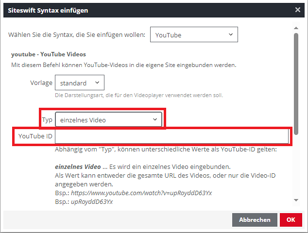Focus the YouTube ID text field
Screen dimensions: 308x233
click(x=172, y=136)
